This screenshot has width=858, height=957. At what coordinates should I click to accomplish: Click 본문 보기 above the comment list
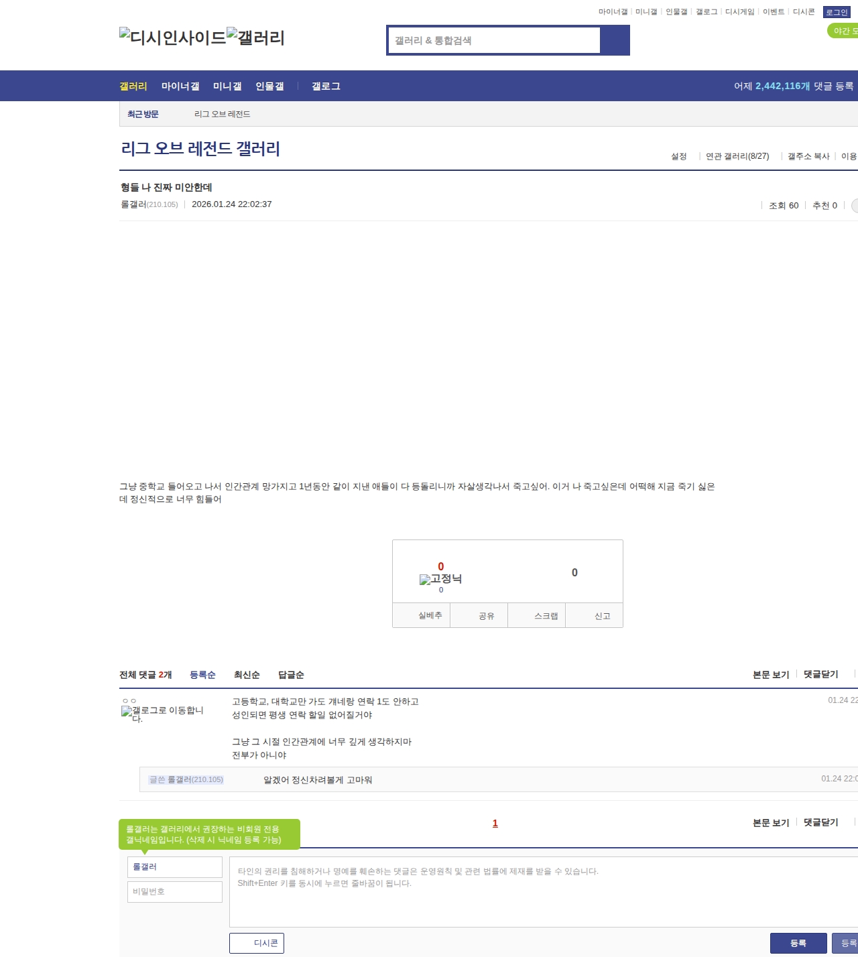pyautogui.click(x=771, y=674)
